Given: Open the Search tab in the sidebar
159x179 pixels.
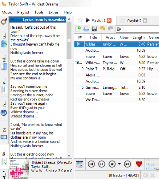Looking at the screenshot, I should click(4, 22).
